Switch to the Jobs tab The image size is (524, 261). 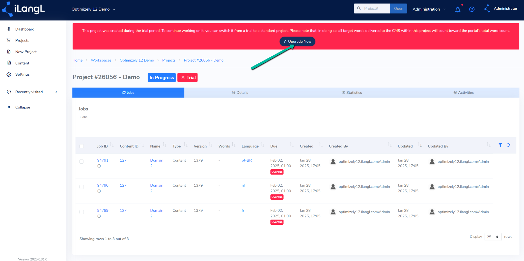[128, 92]
